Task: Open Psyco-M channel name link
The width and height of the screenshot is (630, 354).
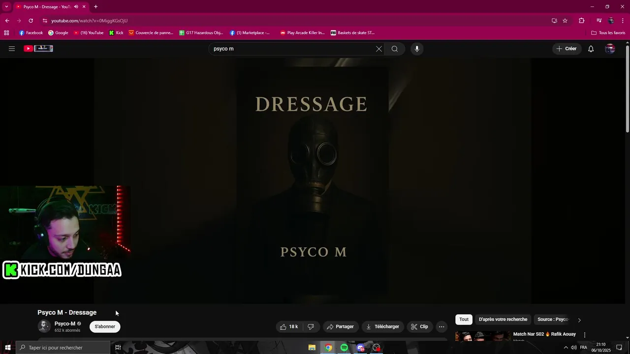Action: [65, 324]
